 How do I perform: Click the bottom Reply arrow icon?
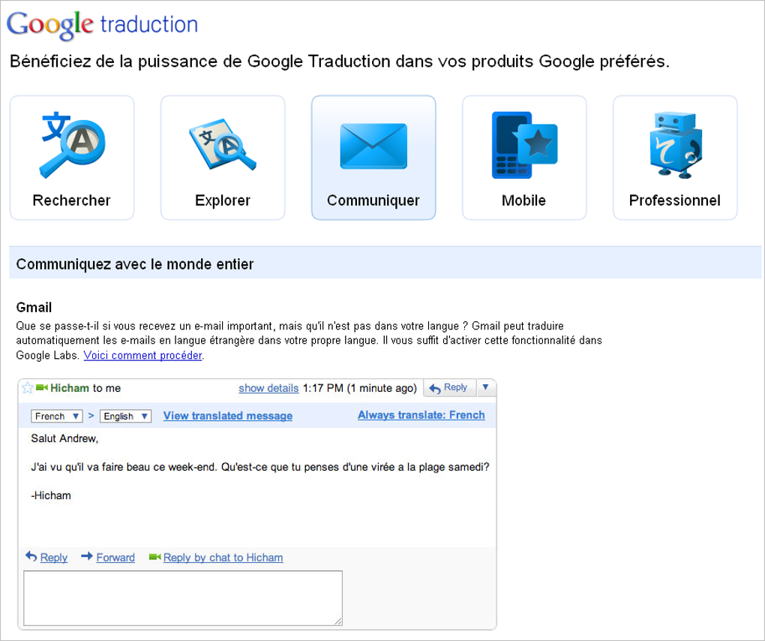point(31,556)
